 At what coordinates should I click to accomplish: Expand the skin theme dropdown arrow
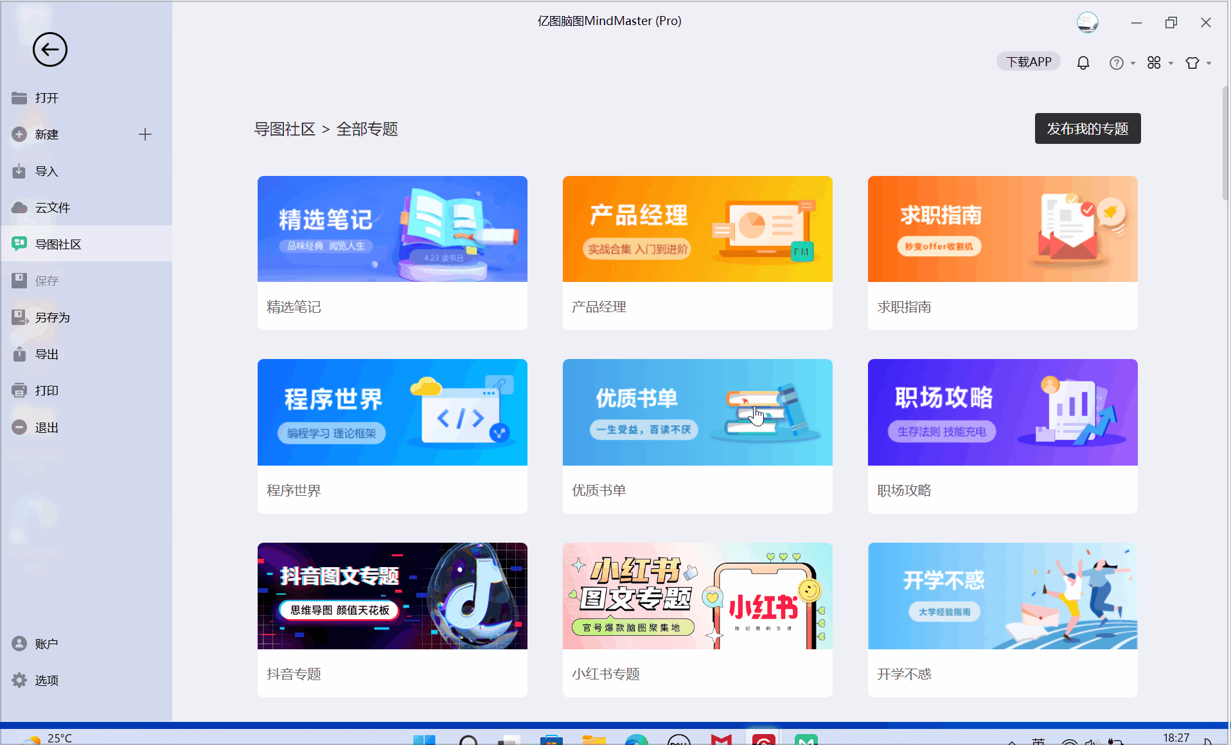pyautogui.click(x=1209, y=63)
